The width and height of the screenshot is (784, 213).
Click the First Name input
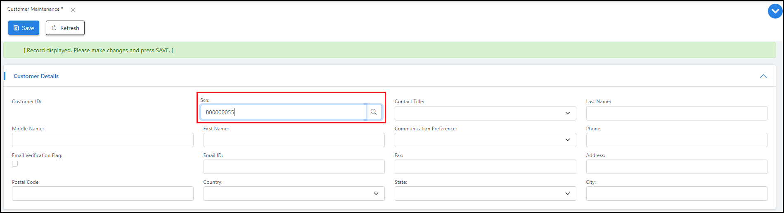294,140
